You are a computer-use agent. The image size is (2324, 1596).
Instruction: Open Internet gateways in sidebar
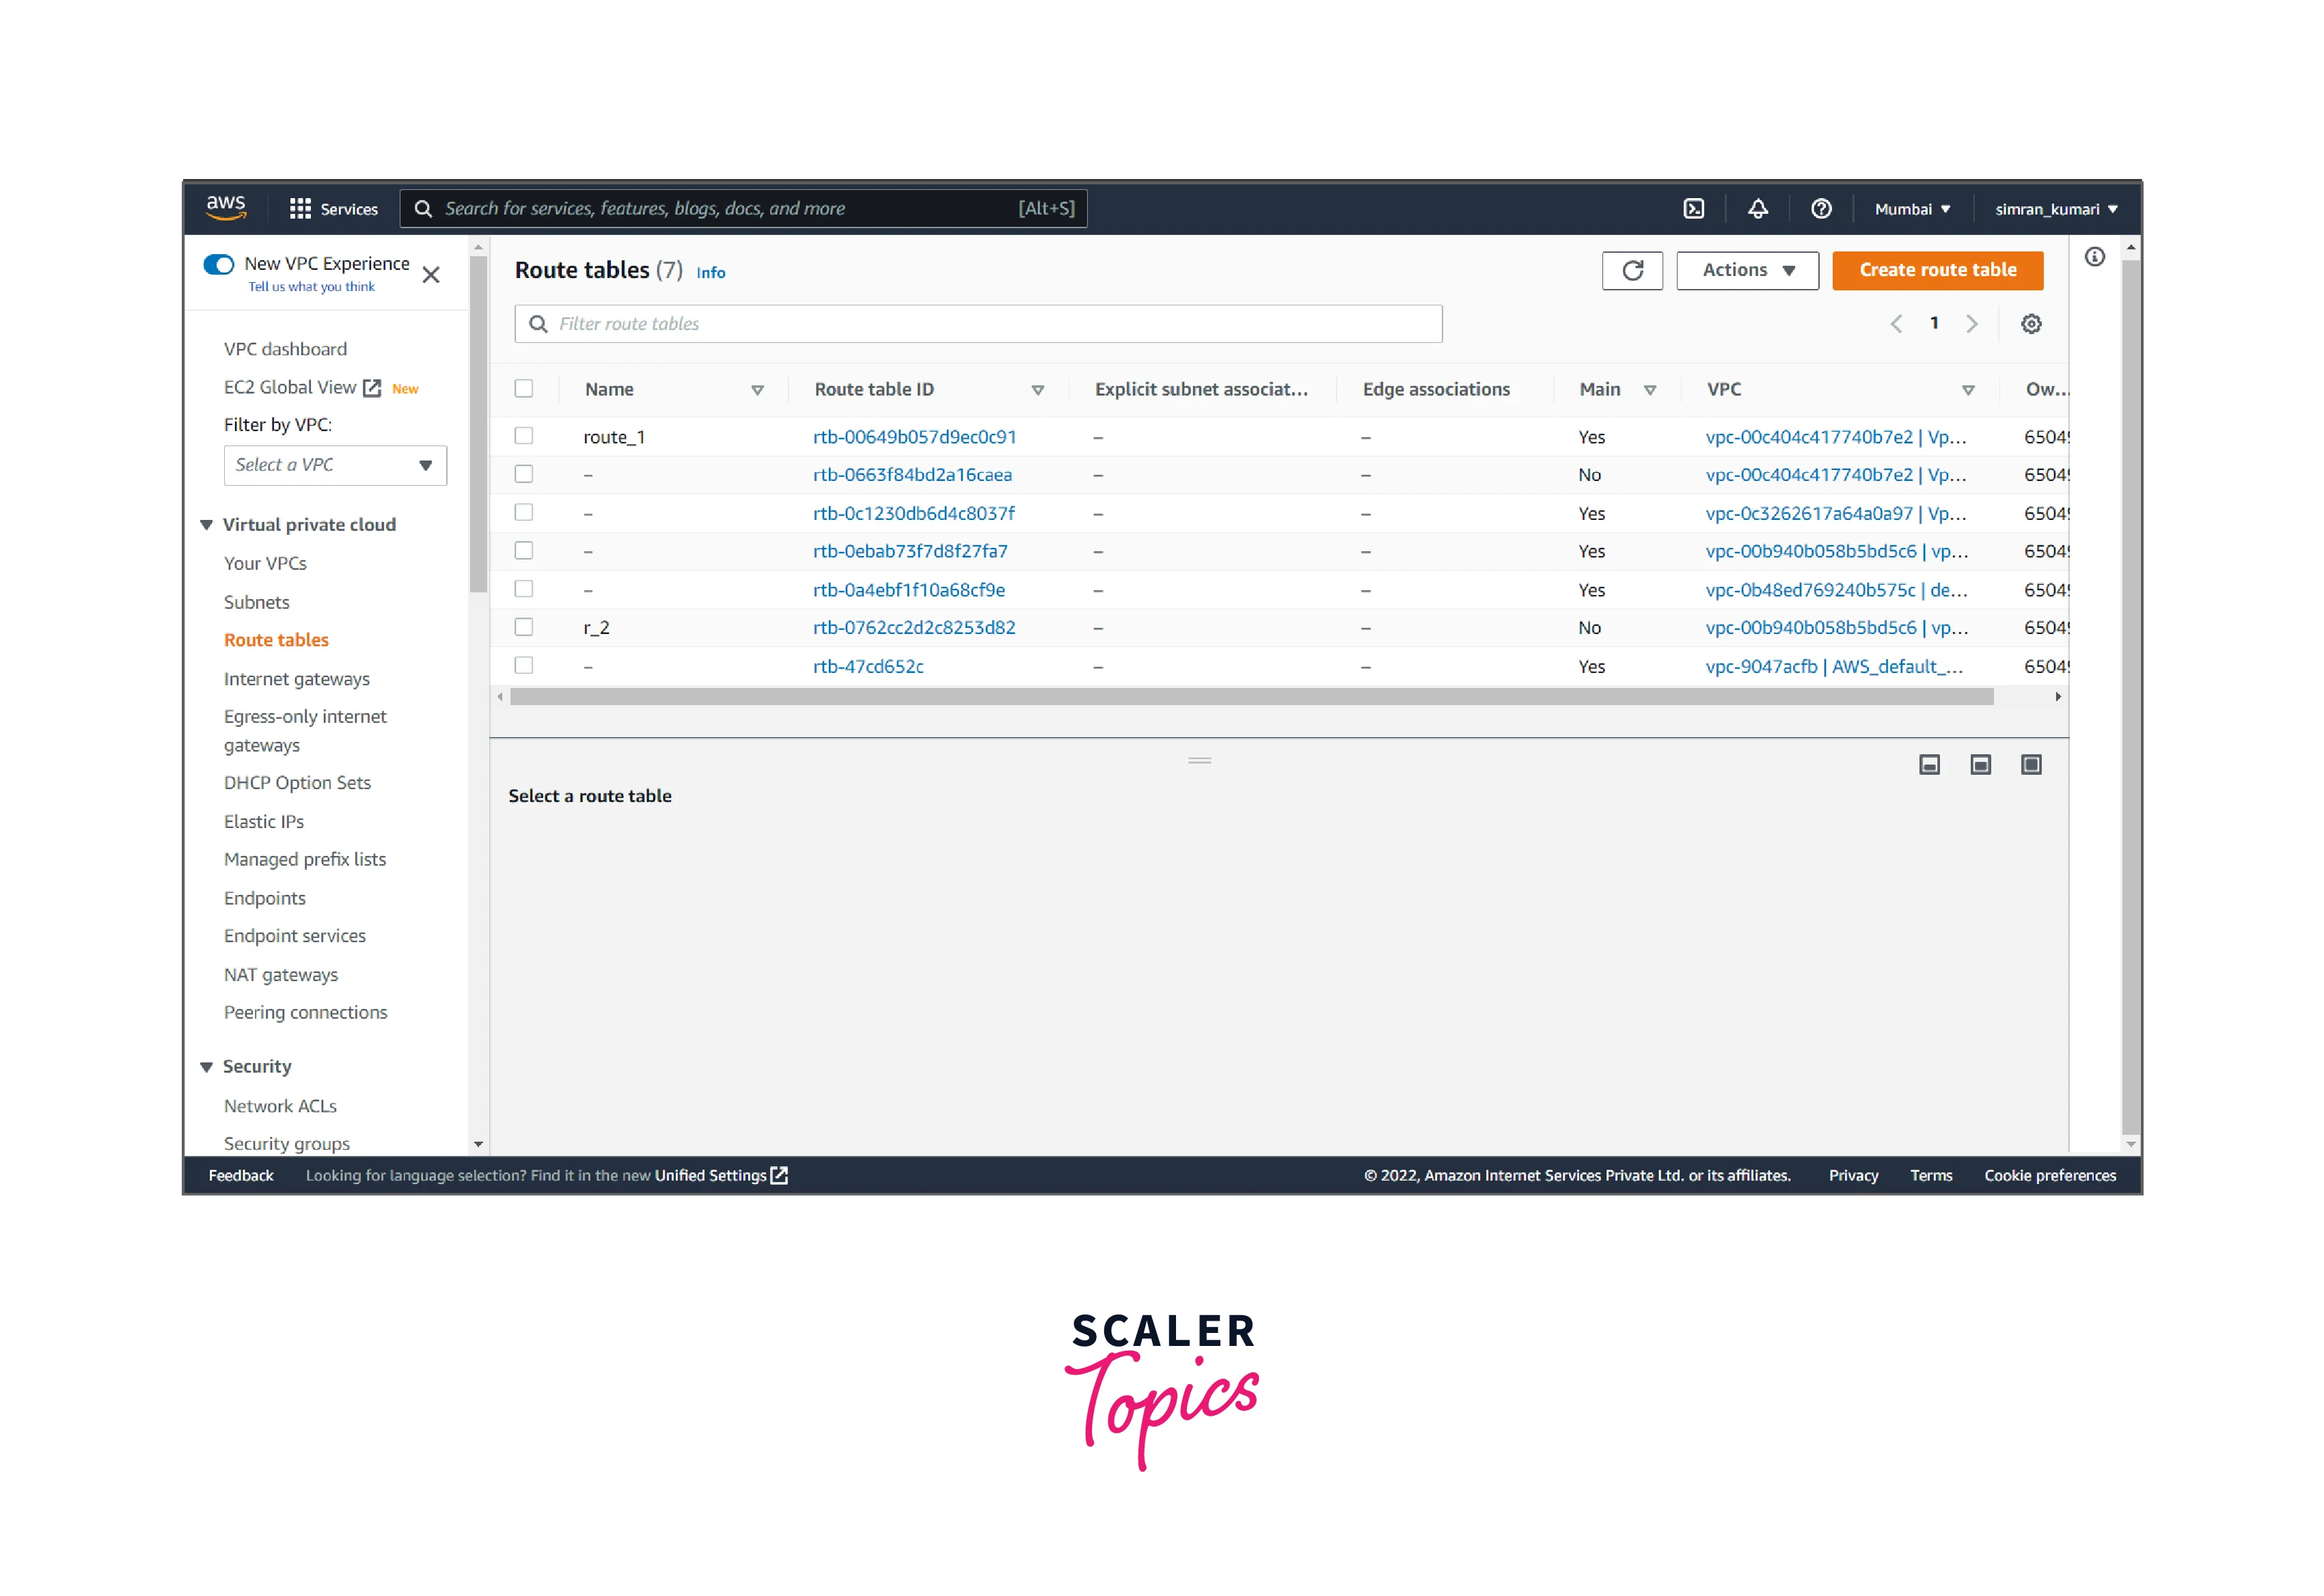click(296, 679)
